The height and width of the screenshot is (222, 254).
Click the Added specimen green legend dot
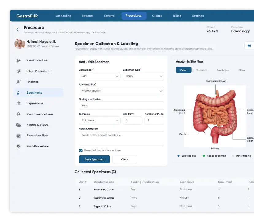(x=204, y=156)
